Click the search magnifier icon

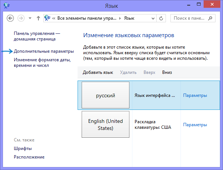click(x=210, y=18)
